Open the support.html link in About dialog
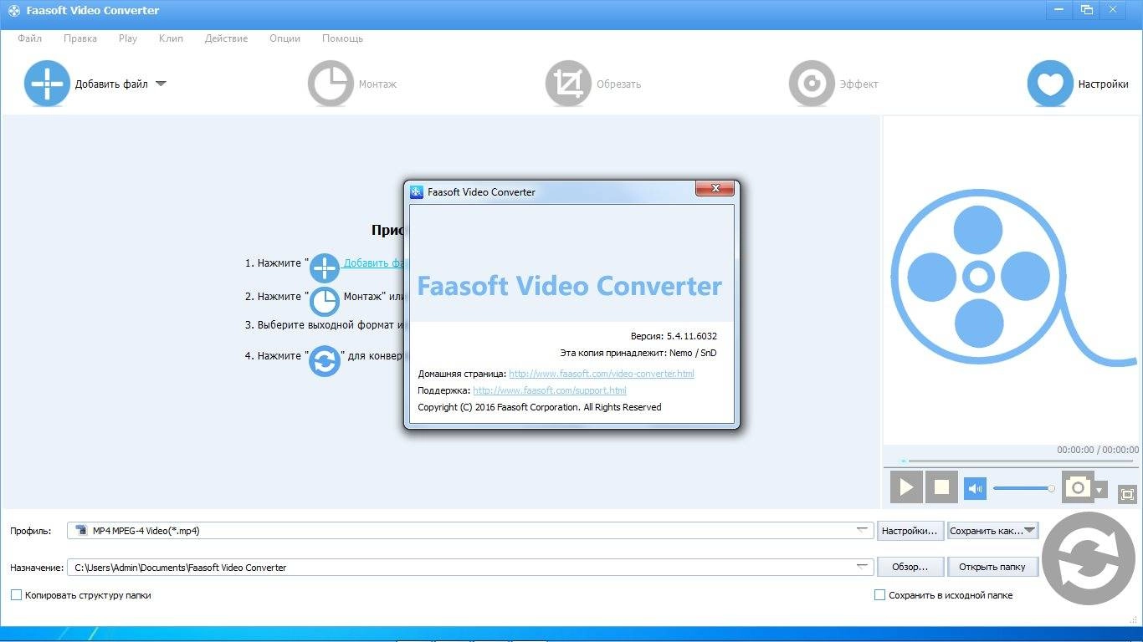Viewport: 1143px width, 642px height. click(550, 390)
